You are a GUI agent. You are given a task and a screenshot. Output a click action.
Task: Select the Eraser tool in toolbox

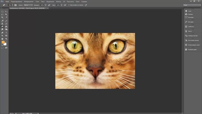(2, 27)
